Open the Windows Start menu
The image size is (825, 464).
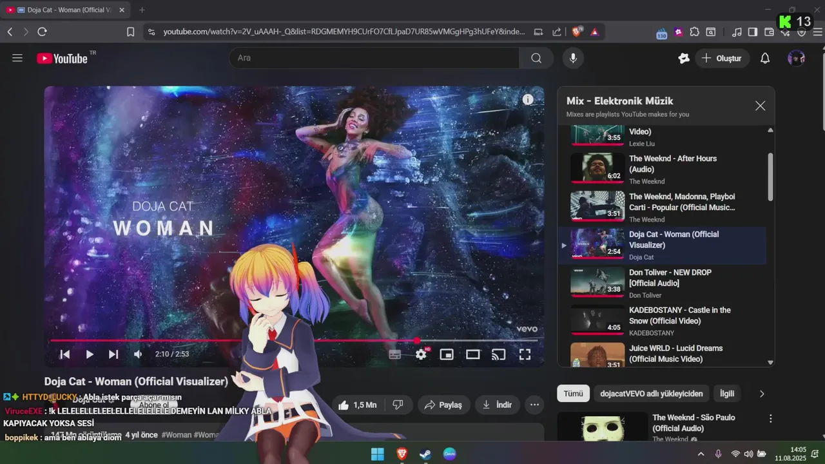(378, 454)
